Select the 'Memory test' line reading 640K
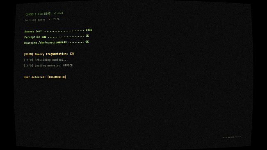 click(58, 31)
